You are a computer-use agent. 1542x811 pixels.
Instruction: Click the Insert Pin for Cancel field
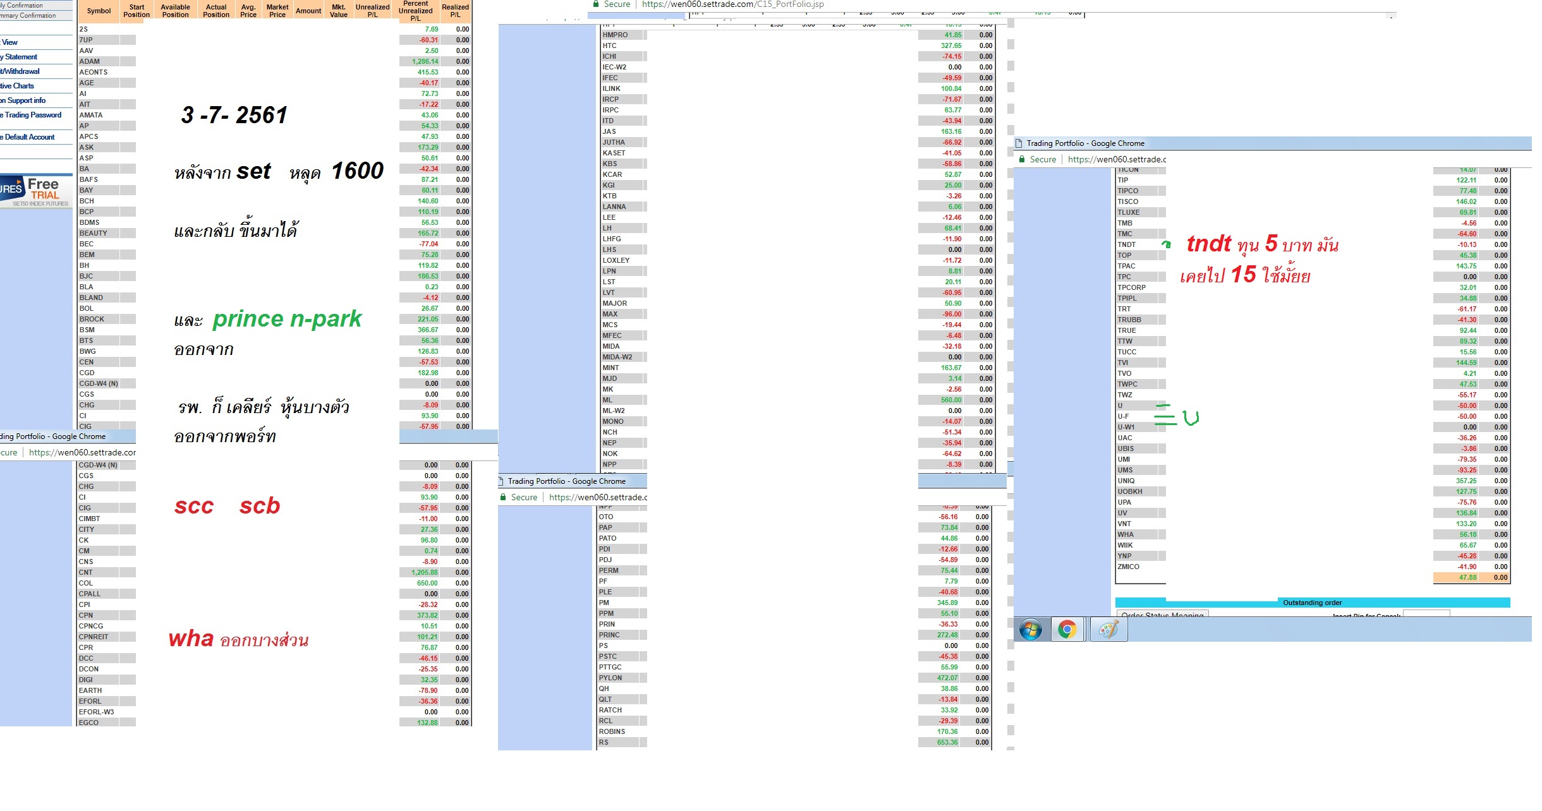click(x=1426, y=613)
